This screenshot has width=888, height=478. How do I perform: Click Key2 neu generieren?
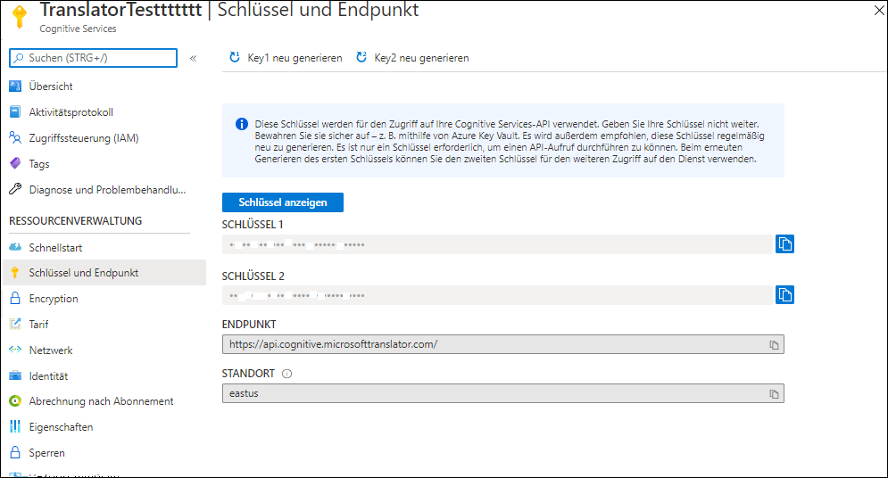click(412, 58)
